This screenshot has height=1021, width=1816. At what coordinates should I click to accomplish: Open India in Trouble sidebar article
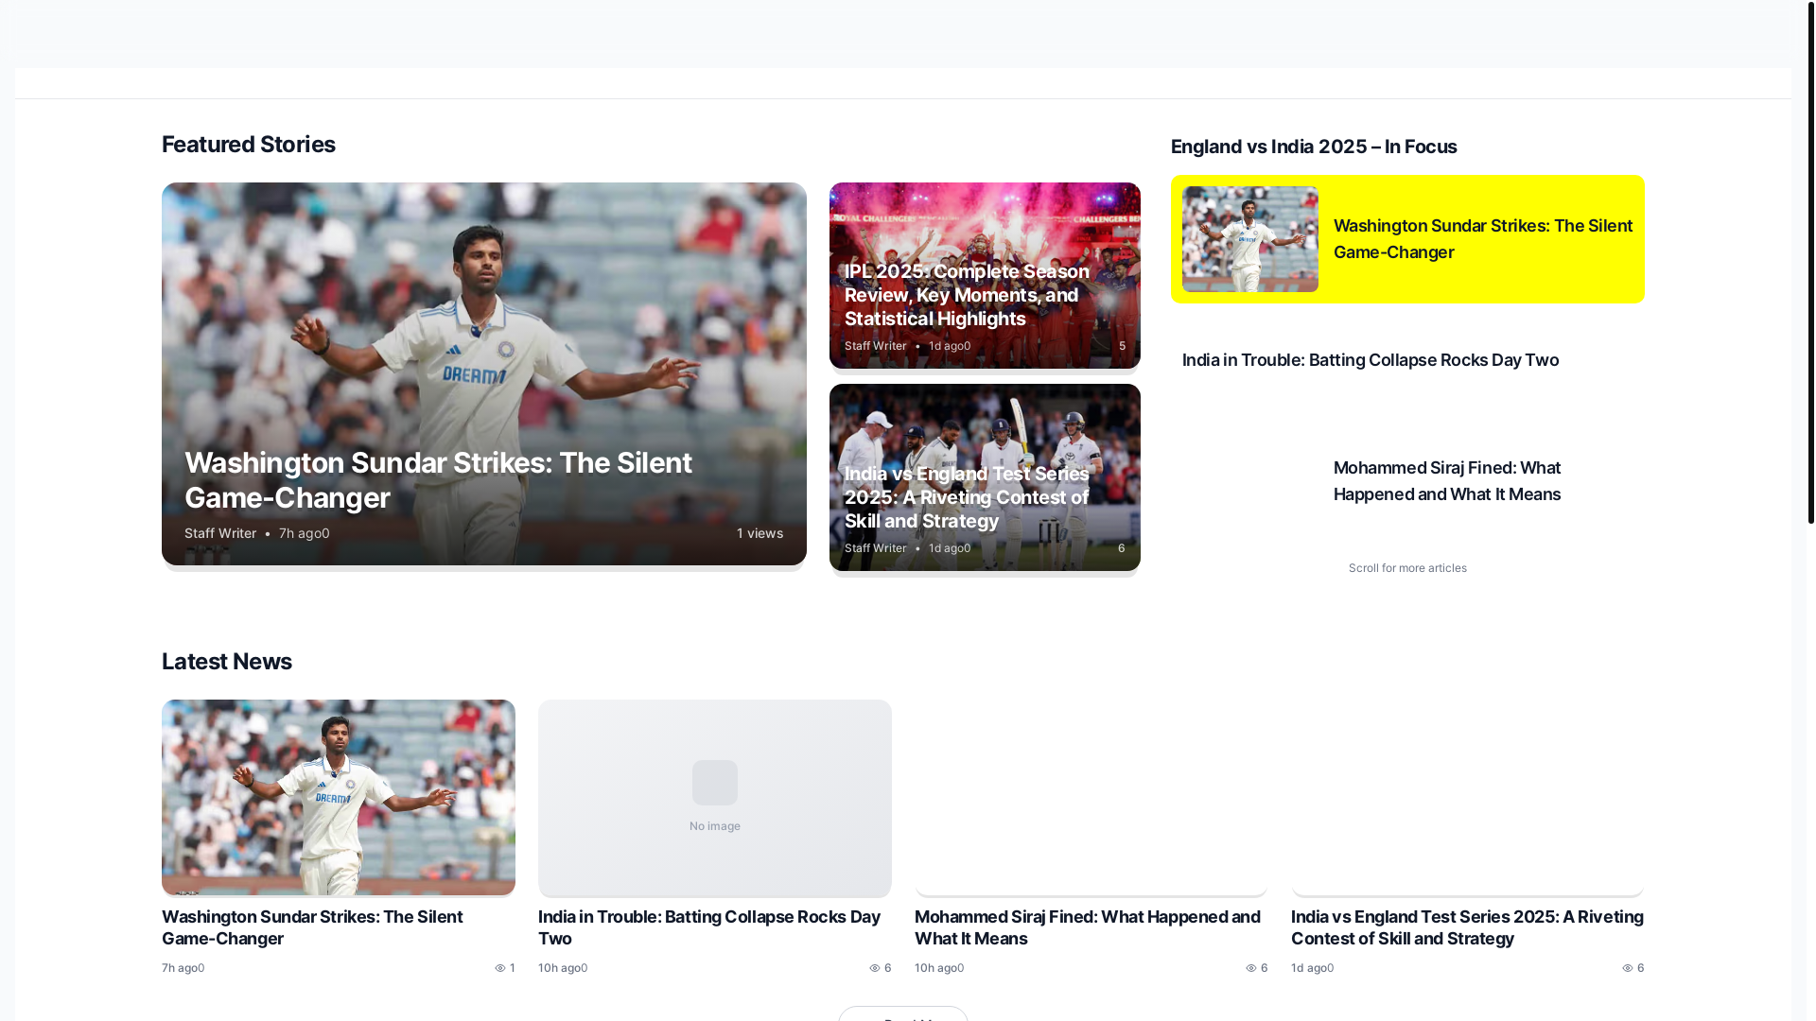[1371, 360]
